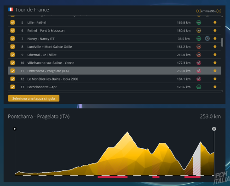Click the hilly stage icon for Rethel - Pont-à-Mousson

point(199,30)
